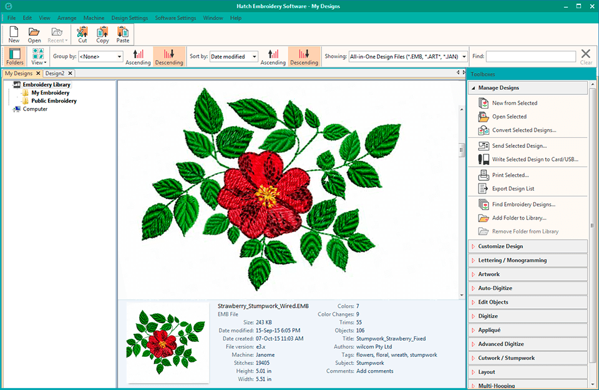The width and height of the screenshot is (599, 390).
Task: Toggle the Folders panel display
Action: point(14,57)
